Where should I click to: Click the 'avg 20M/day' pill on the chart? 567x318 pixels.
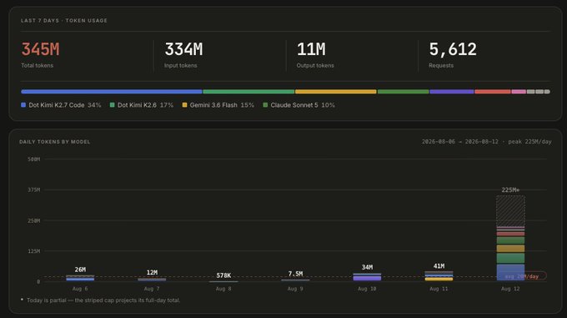[522, 276]
